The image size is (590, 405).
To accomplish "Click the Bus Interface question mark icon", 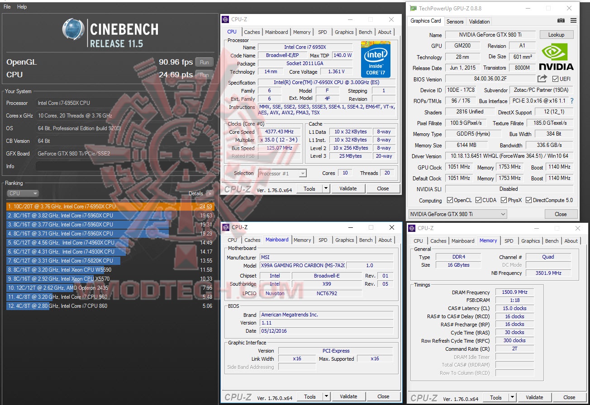I will point(572,101).
